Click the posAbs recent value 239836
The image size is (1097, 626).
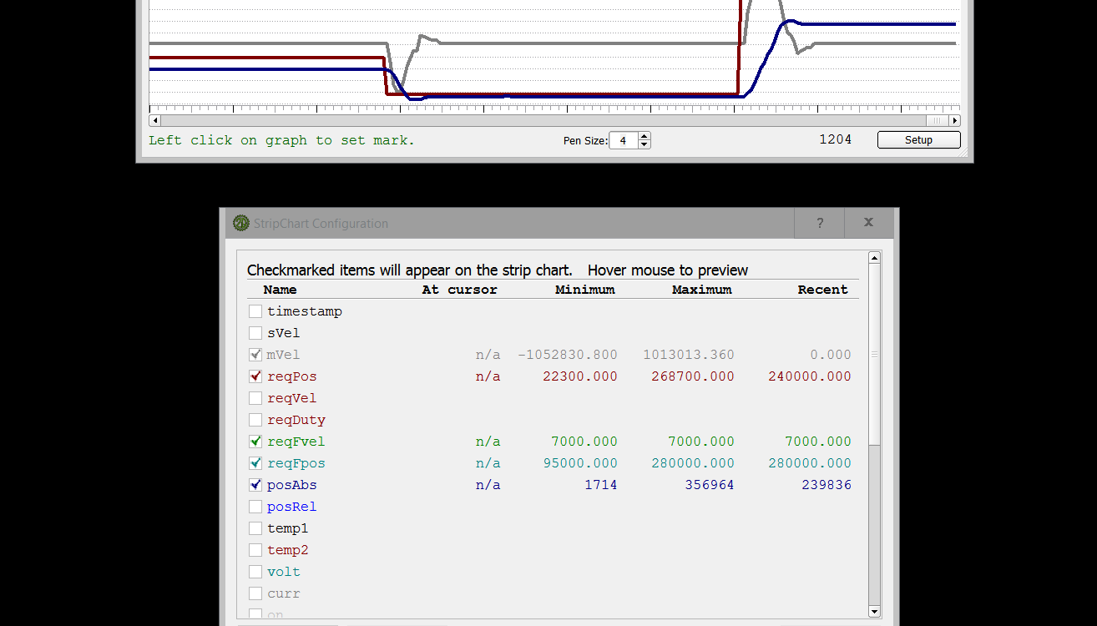[x=827, y=485]
